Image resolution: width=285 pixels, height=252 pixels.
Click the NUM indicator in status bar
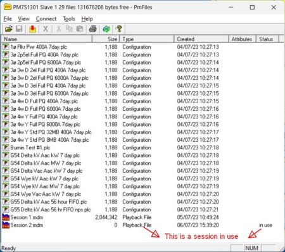pyautogui.click(x=252, y=248)
